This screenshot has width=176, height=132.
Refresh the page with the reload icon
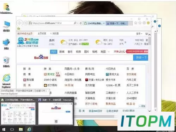click(x=81, y=23)
